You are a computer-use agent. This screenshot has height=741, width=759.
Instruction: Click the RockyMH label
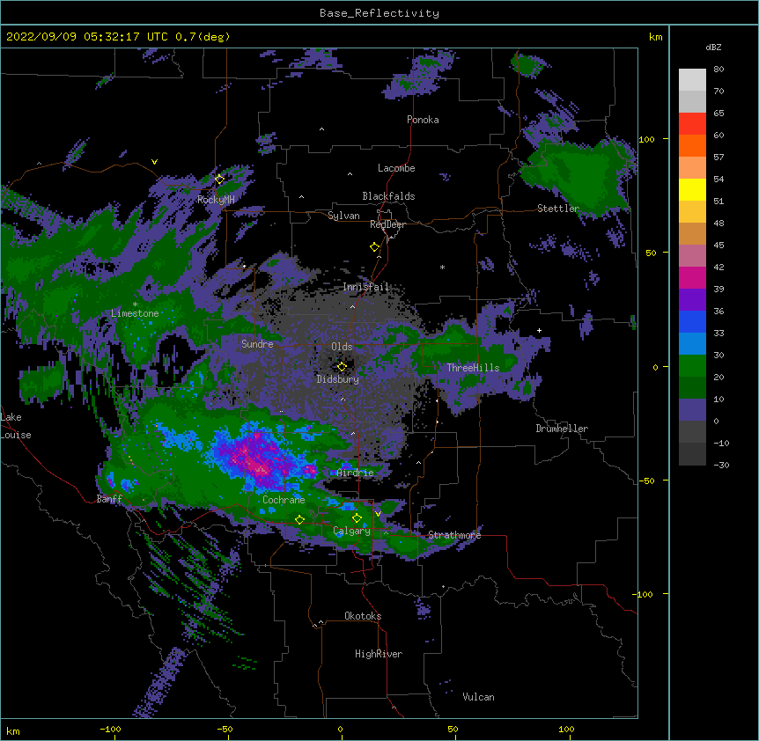[x=216, y=200]
